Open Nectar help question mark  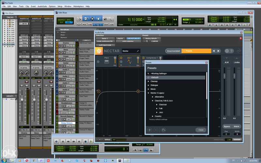(x=231, y=51)
